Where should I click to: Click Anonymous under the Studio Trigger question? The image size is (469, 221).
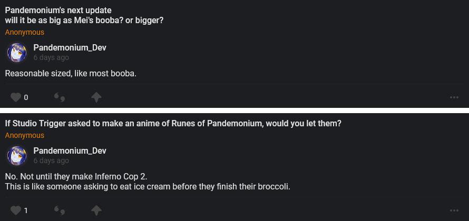point(25,135)
